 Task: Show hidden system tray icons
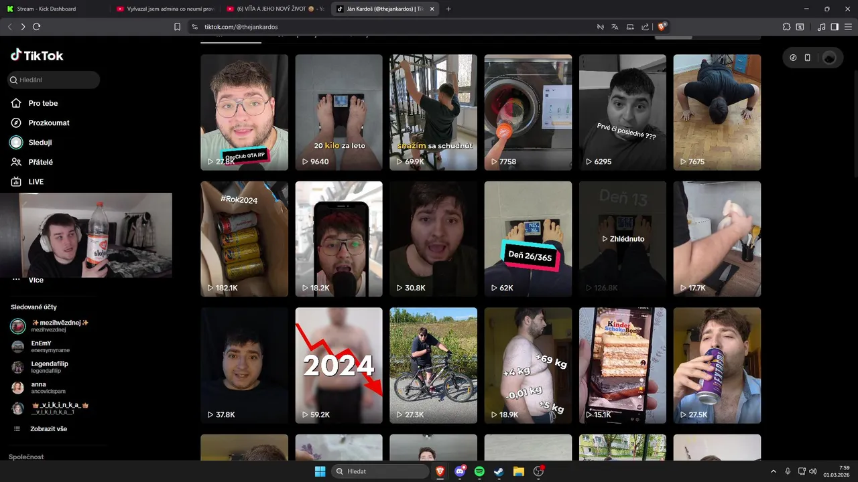[x=774, y=471]
